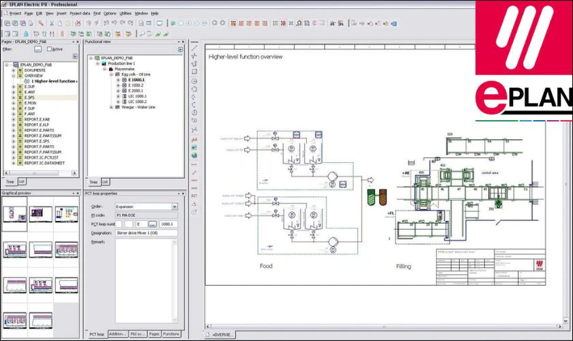The image size is (573, 341).
Task: Select the Line drawing tool
Action: (194, 48)
